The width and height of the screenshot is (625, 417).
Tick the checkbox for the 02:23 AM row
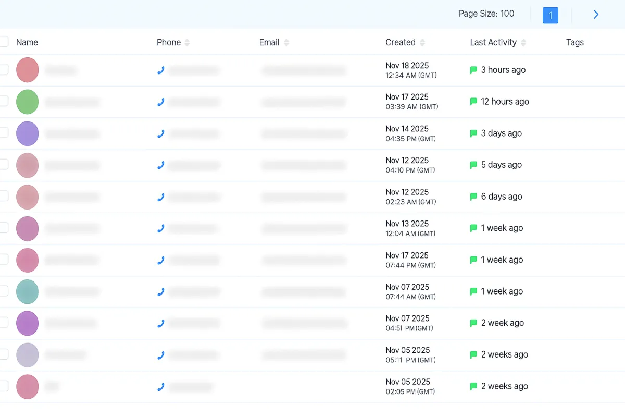point(3,195)
